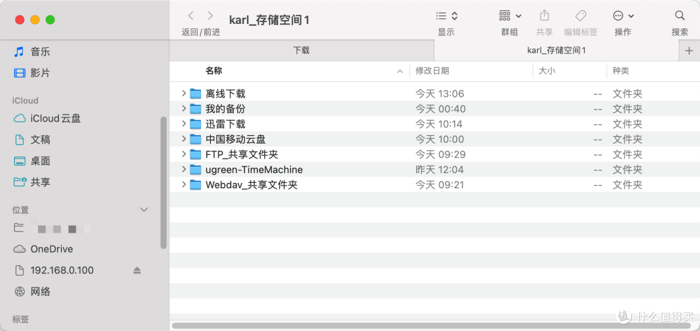700x331 pixels.
Task: Click the 我的备份 folder icon
Action: (x=196, y=109)
